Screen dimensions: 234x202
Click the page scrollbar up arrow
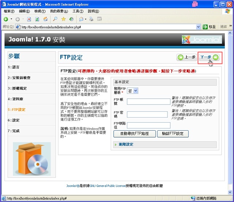[230, 33]
